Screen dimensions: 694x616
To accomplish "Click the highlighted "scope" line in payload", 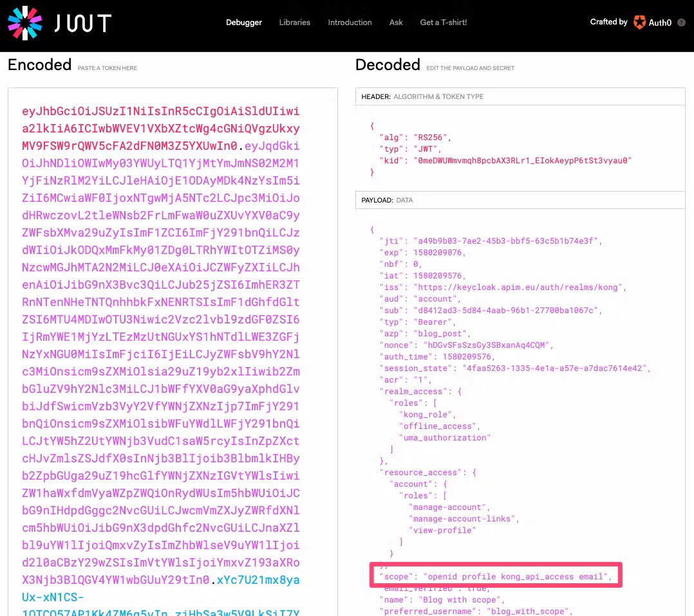I will click(494, 576).
